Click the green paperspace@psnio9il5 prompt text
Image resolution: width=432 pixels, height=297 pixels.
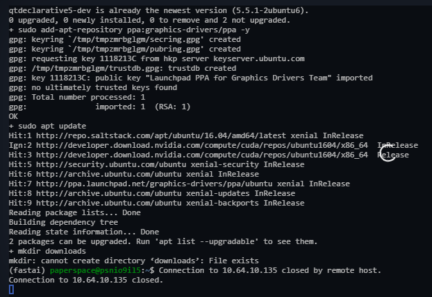[95, 270]
